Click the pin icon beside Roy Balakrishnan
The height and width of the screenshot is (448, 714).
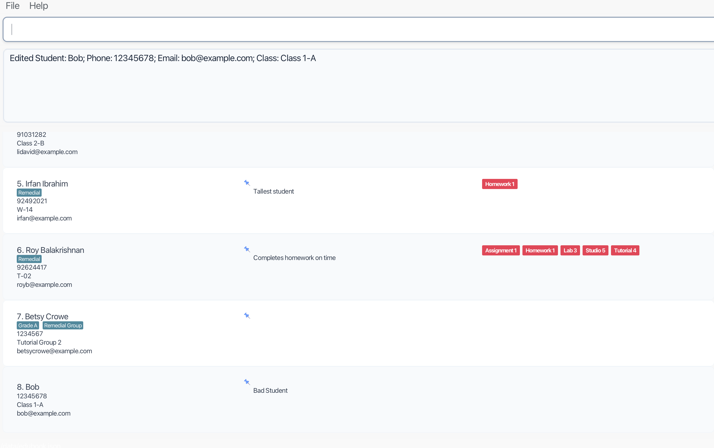(247, 249)
